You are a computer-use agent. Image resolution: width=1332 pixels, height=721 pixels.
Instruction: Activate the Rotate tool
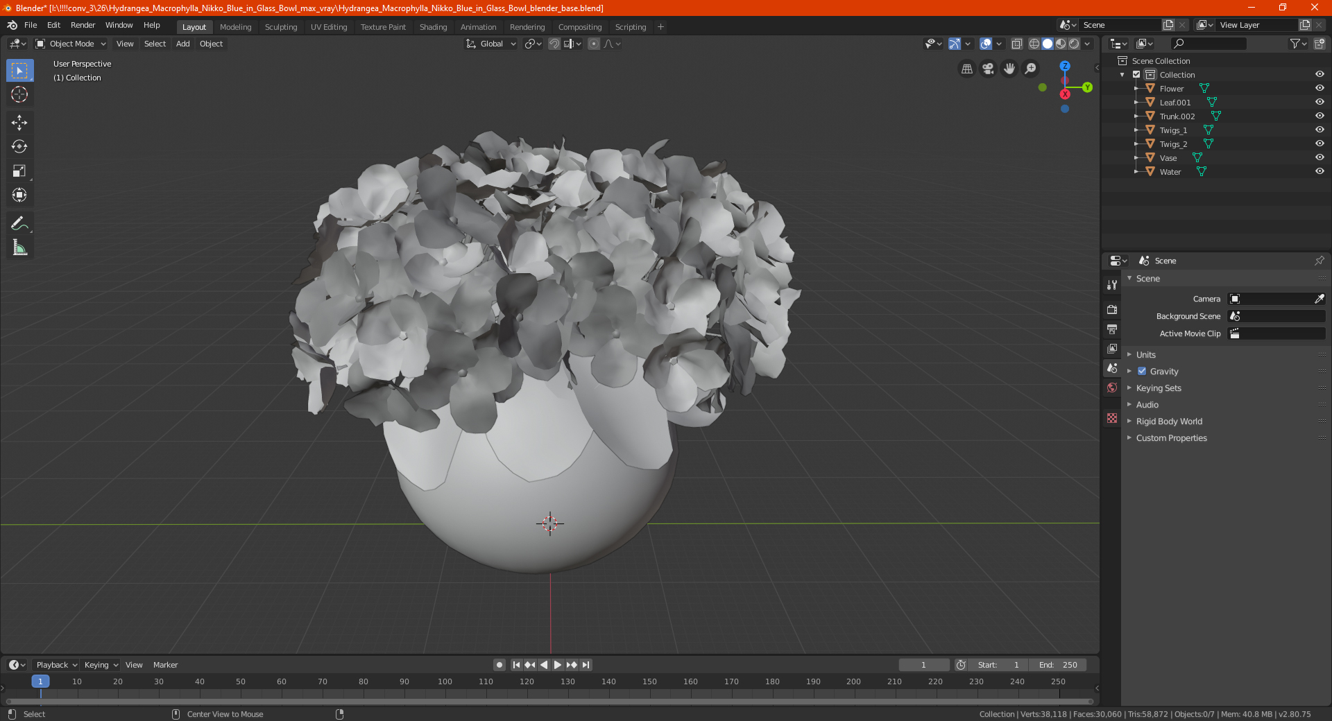click(x=19, y=146)
